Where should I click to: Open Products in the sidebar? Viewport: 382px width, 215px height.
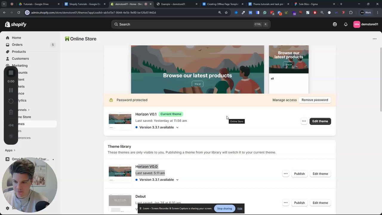point(19,52)
